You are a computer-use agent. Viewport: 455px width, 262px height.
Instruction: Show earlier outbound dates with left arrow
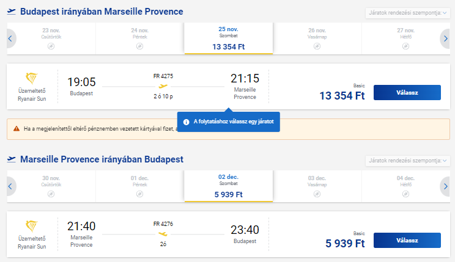pyautogui.click(x=10, y=38)
